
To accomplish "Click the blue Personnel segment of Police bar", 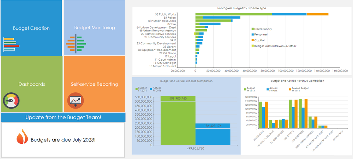I will pos(222,18).
